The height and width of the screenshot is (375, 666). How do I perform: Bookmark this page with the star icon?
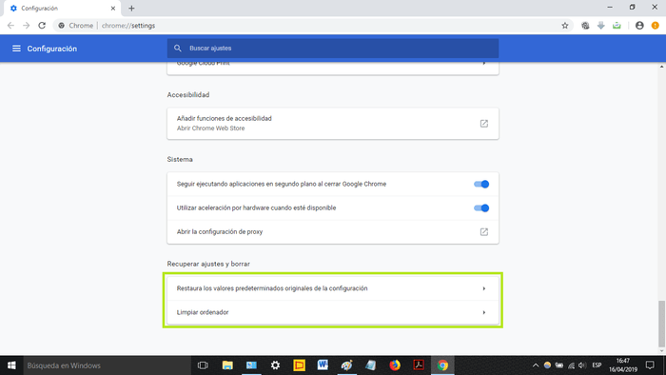click(x=565, y=26)
